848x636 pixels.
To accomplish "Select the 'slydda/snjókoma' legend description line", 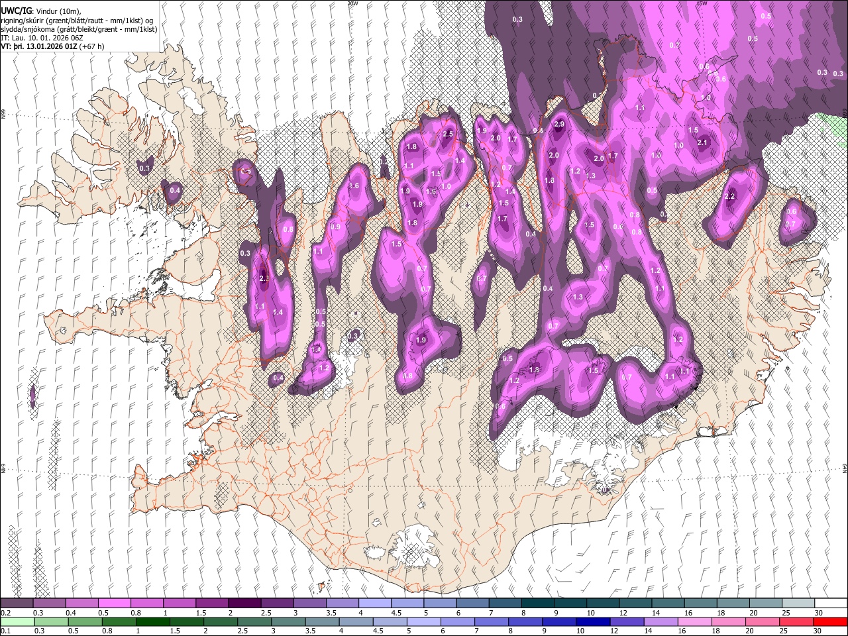I will pos(79,30).
